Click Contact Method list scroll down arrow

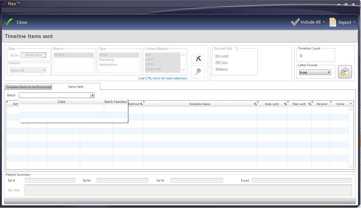tap(183, 70)
